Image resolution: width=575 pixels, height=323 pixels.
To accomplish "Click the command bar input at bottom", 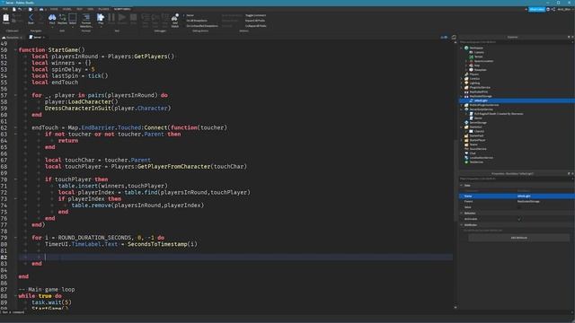I will click(286, 312).
